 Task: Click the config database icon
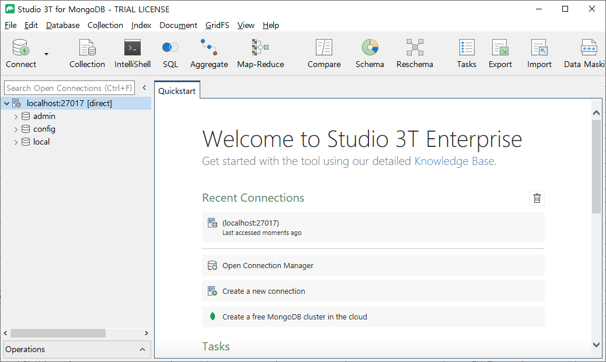[26, 129]
